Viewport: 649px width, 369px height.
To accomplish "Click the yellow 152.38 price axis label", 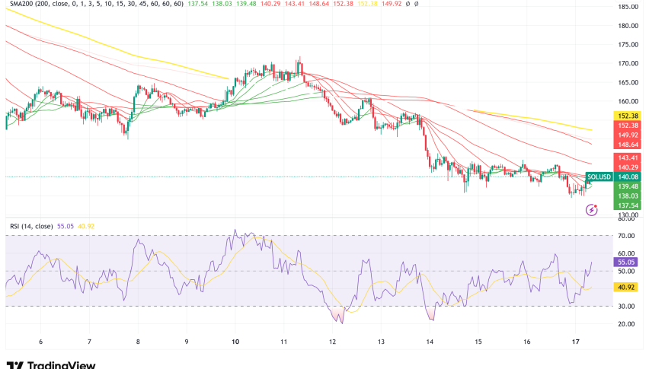I will (629, 116).
